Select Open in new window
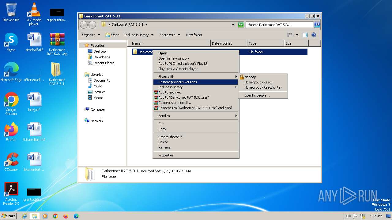392x220 pixels. click(x=196, y=58)
